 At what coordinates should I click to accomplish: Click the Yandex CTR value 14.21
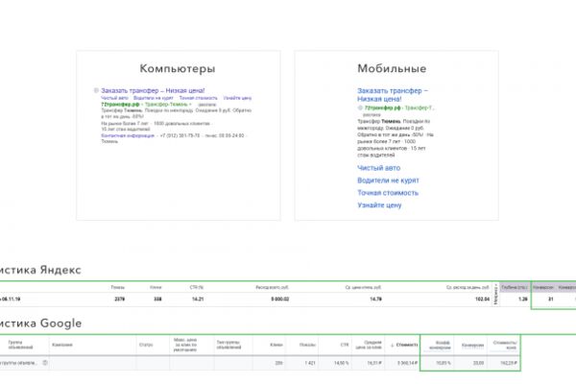198,300
